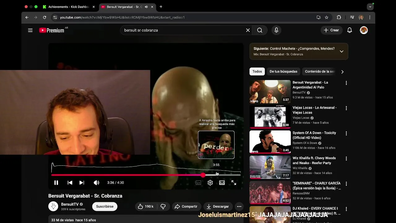The height and width of the screenshot is (223, 396).
Task: Open Chrome profile avatar
Action: pyautogui.click(x=361, y=17)
